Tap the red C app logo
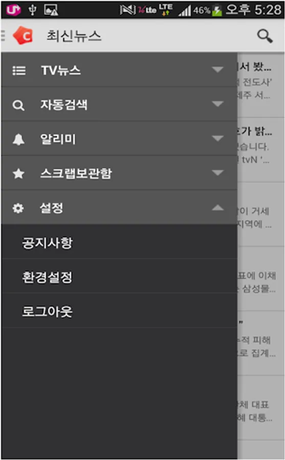Image resolution: width=285 pixels, height=460 pixels. [x=23, y=35]
